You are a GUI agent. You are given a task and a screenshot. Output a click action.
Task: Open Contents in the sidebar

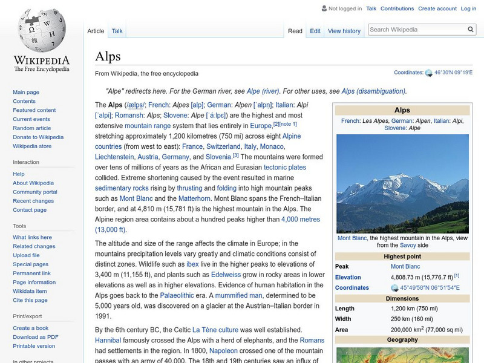tap(24, 101)
